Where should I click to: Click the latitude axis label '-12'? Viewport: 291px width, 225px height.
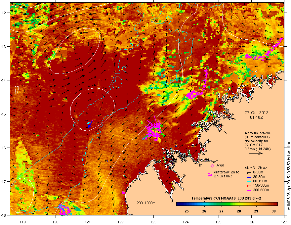[4, 13]
